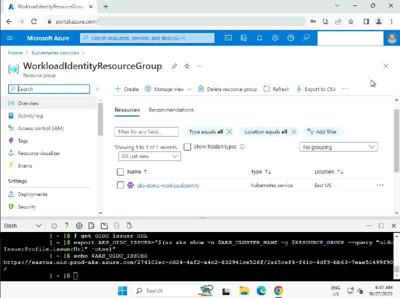The image size is (400, 298).
Task: Check the aks-demo-workloadidentity row checkbox
Action: [x=120, y=185]
